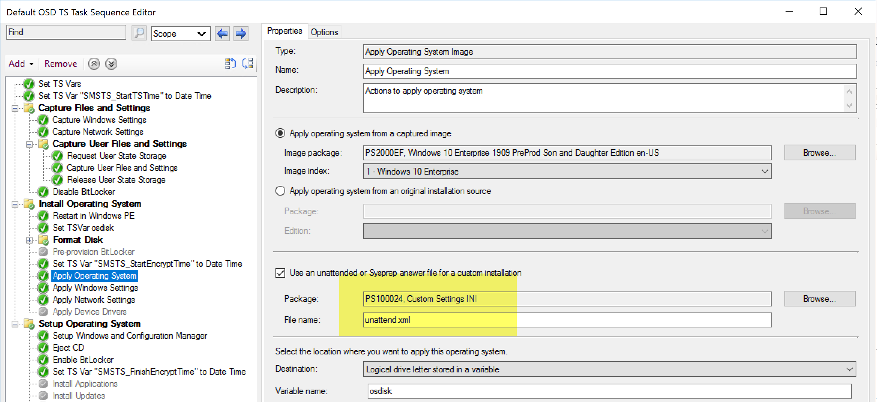Screen dimensions: 877x402
Task: Click the move step up icon
Action: (94, 64)
